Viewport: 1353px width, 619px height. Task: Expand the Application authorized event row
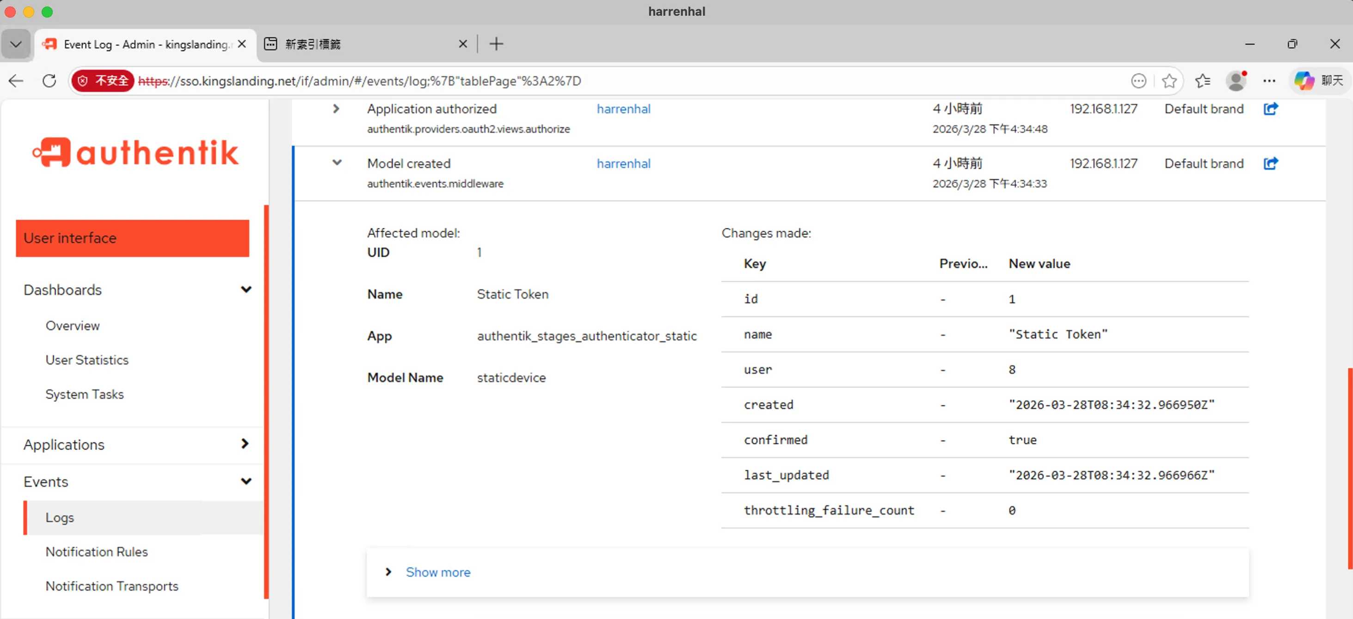pos(336,109)
